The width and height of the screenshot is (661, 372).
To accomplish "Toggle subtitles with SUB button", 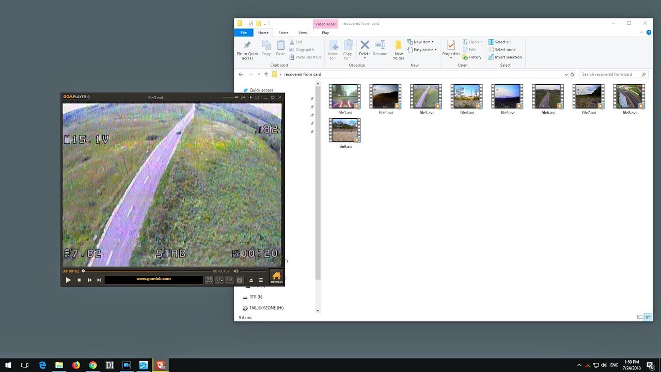I will click(229, 280).
